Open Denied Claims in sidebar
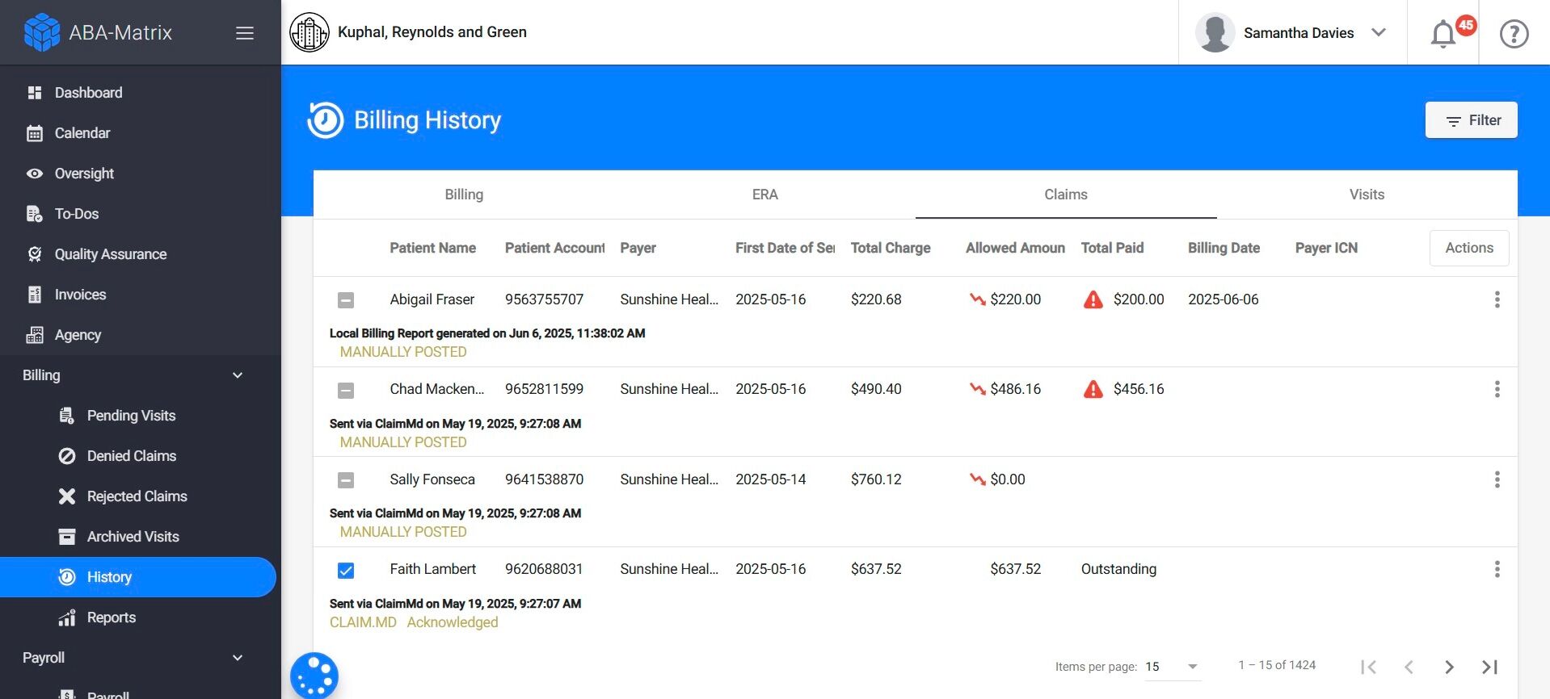This screenshot has width=1550, height=699. coord(131,456)
